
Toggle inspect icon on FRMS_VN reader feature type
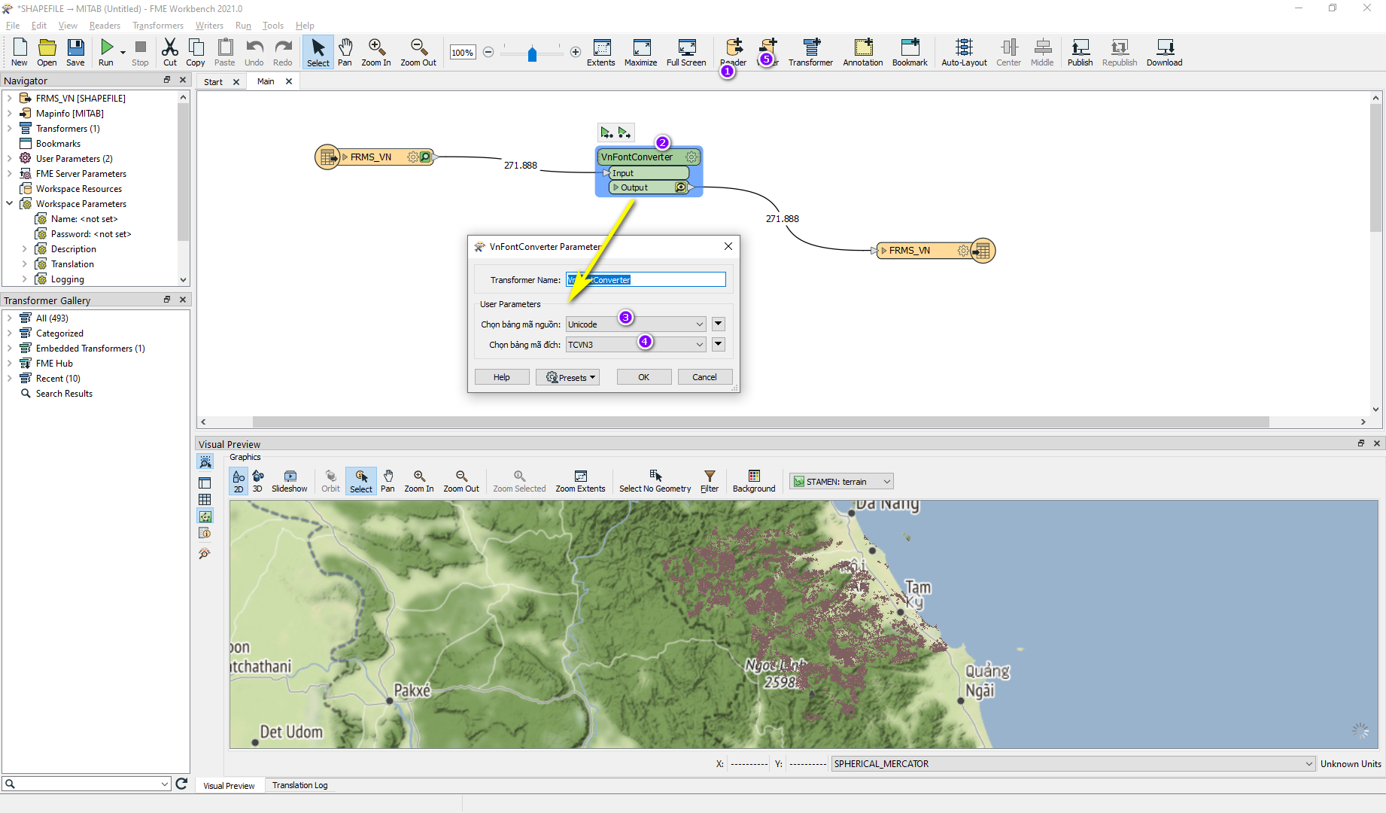(x=426, y=157)
